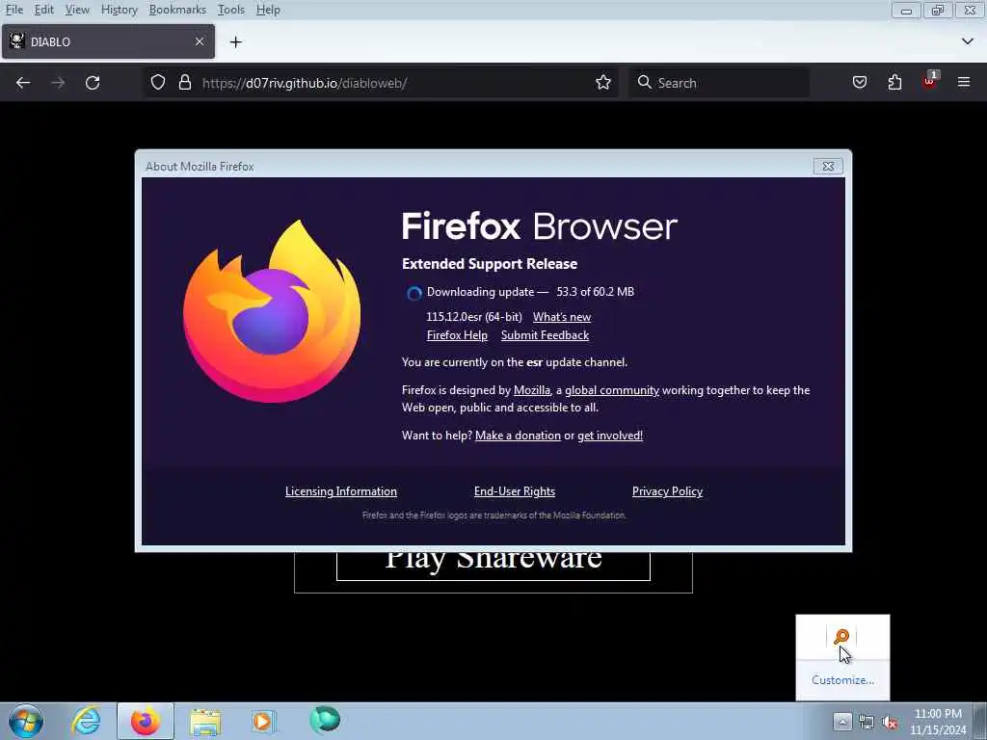Open the Edit menu
987x740 pixels.
coord(43,10)
